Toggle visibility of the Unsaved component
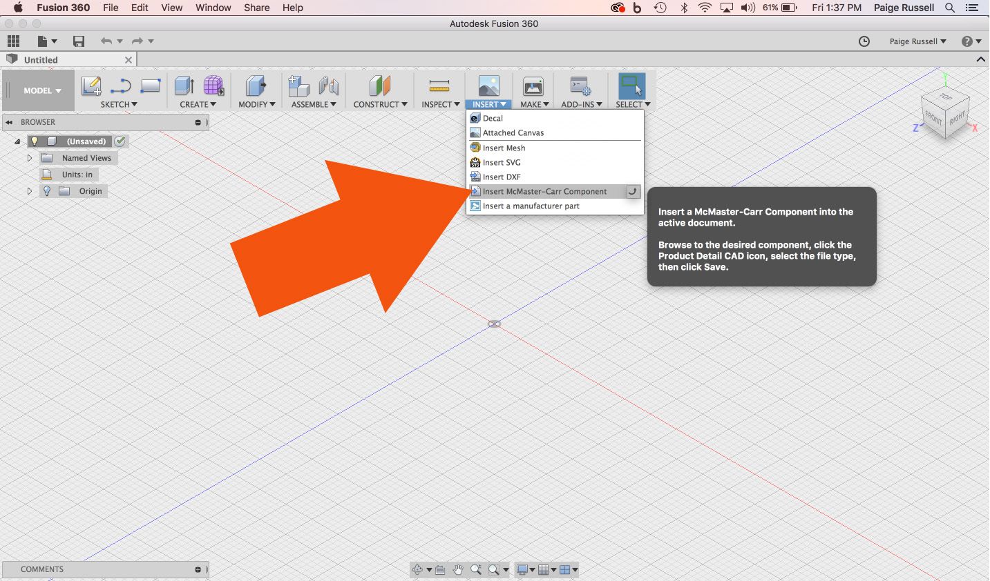This screenshot has width=990, height=581. point(35,141)
